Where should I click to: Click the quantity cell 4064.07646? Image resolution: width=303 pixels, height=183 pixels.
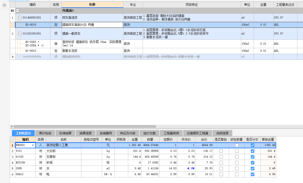pyautogui.click(x=150, y=145)
